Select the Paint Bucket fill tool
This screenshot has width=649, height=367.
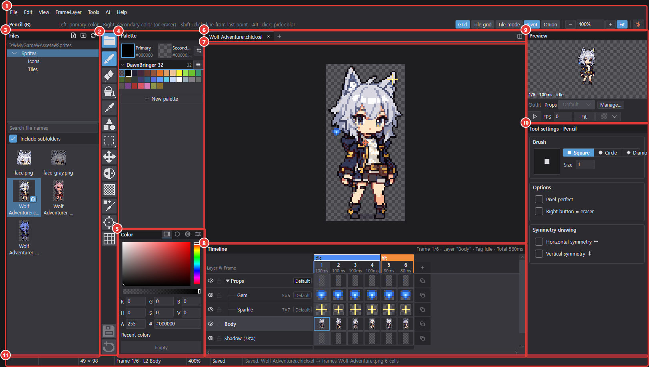[x=109, y=91]
